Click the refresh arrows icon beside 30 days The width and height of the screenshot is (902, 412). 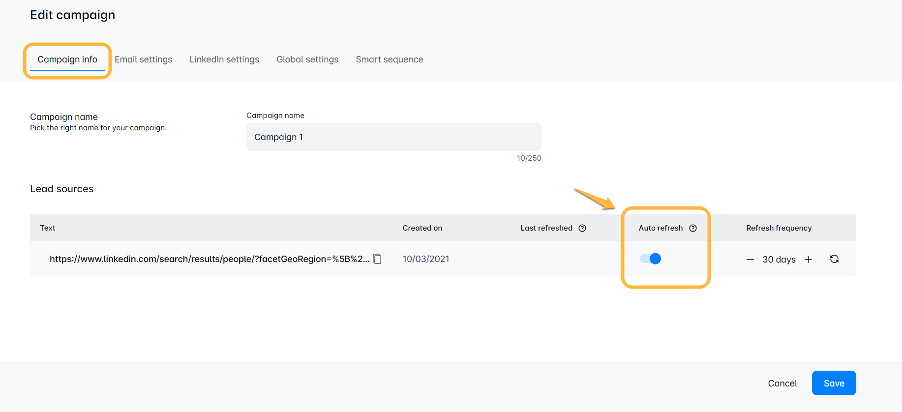tap(834, 259)
